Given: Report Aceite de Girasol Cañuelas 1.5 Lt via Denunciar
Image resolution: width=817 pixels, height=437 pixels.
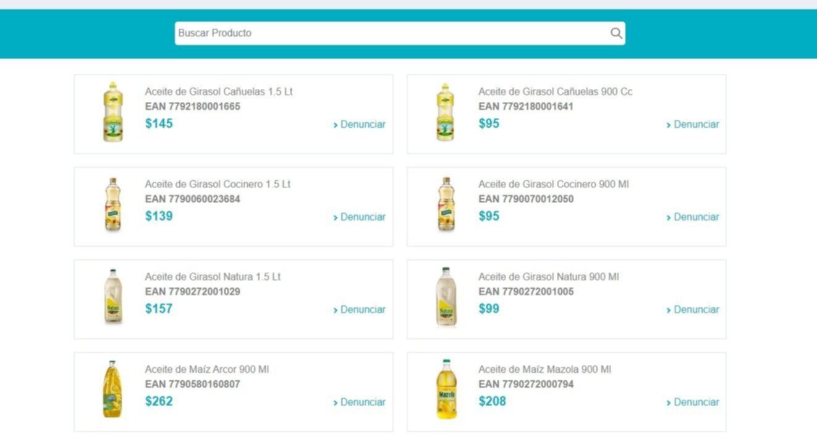Looking at the screenshot, I should pyautogui.click(x=360, y=125).
